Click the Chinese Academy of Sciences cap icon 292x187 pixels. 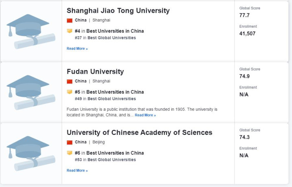pos(31,154)
